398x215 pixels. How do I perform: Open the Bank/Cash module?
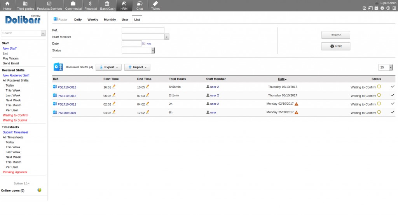point(108,5)
